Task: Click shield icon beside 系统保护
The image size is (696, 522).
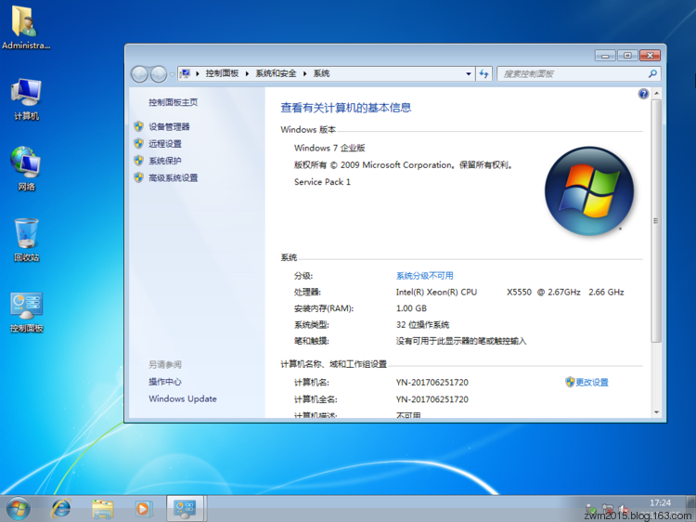Action: pyautogui.click(x=138, y=161)
